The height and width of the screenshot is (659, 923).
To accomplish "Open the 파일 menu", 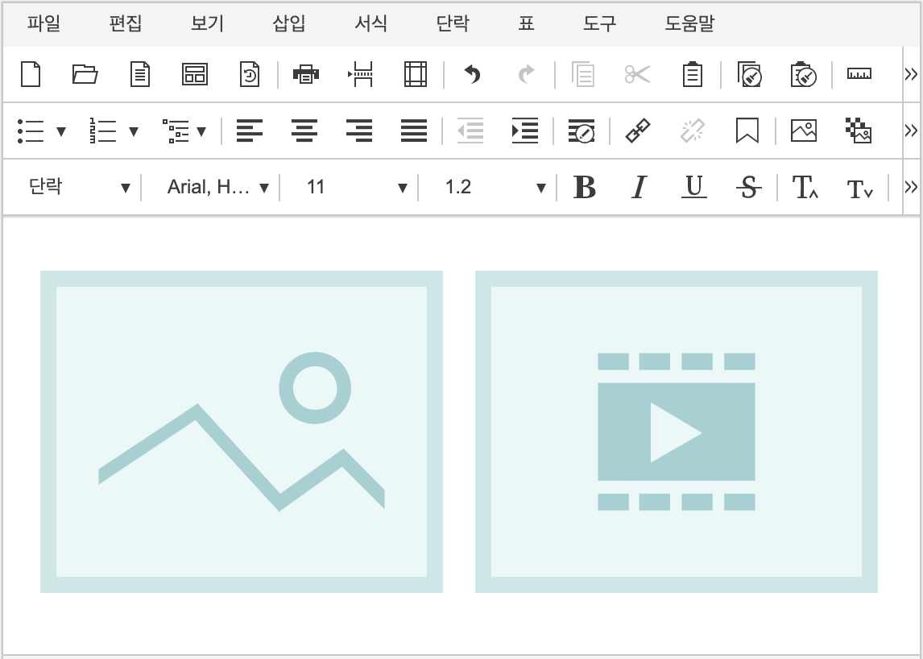I will (x=43, y=24).
